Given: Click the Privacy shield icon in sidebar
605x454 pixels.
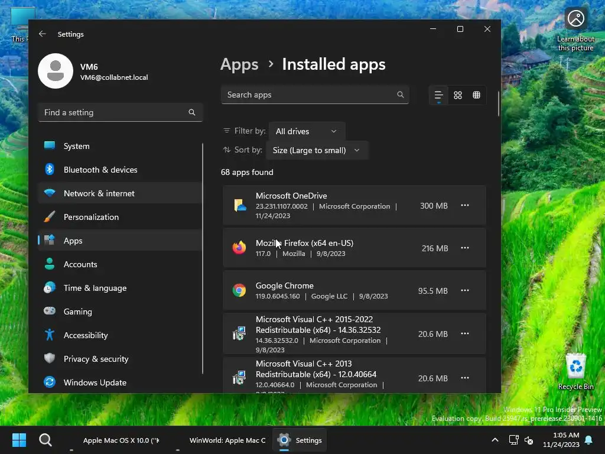Looking at the screenshot, I should 50,358.
